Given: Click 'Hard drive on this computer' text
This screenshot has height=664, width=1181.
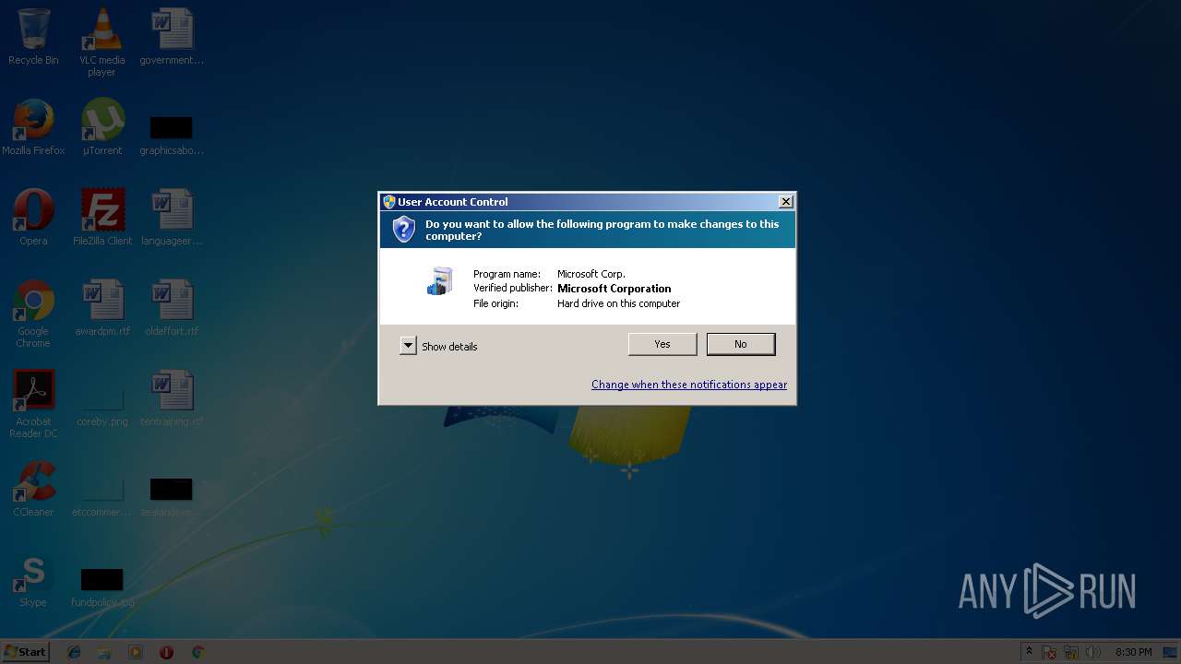Looking at the screenshot, I should click(x=618, y=303).
